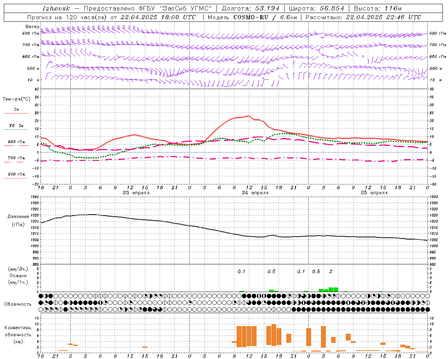Image resolution: width=448 pixels, height=359 pixels.
Task: Click the "(гПа)" unit under Давление
Action: click(18, 224)
